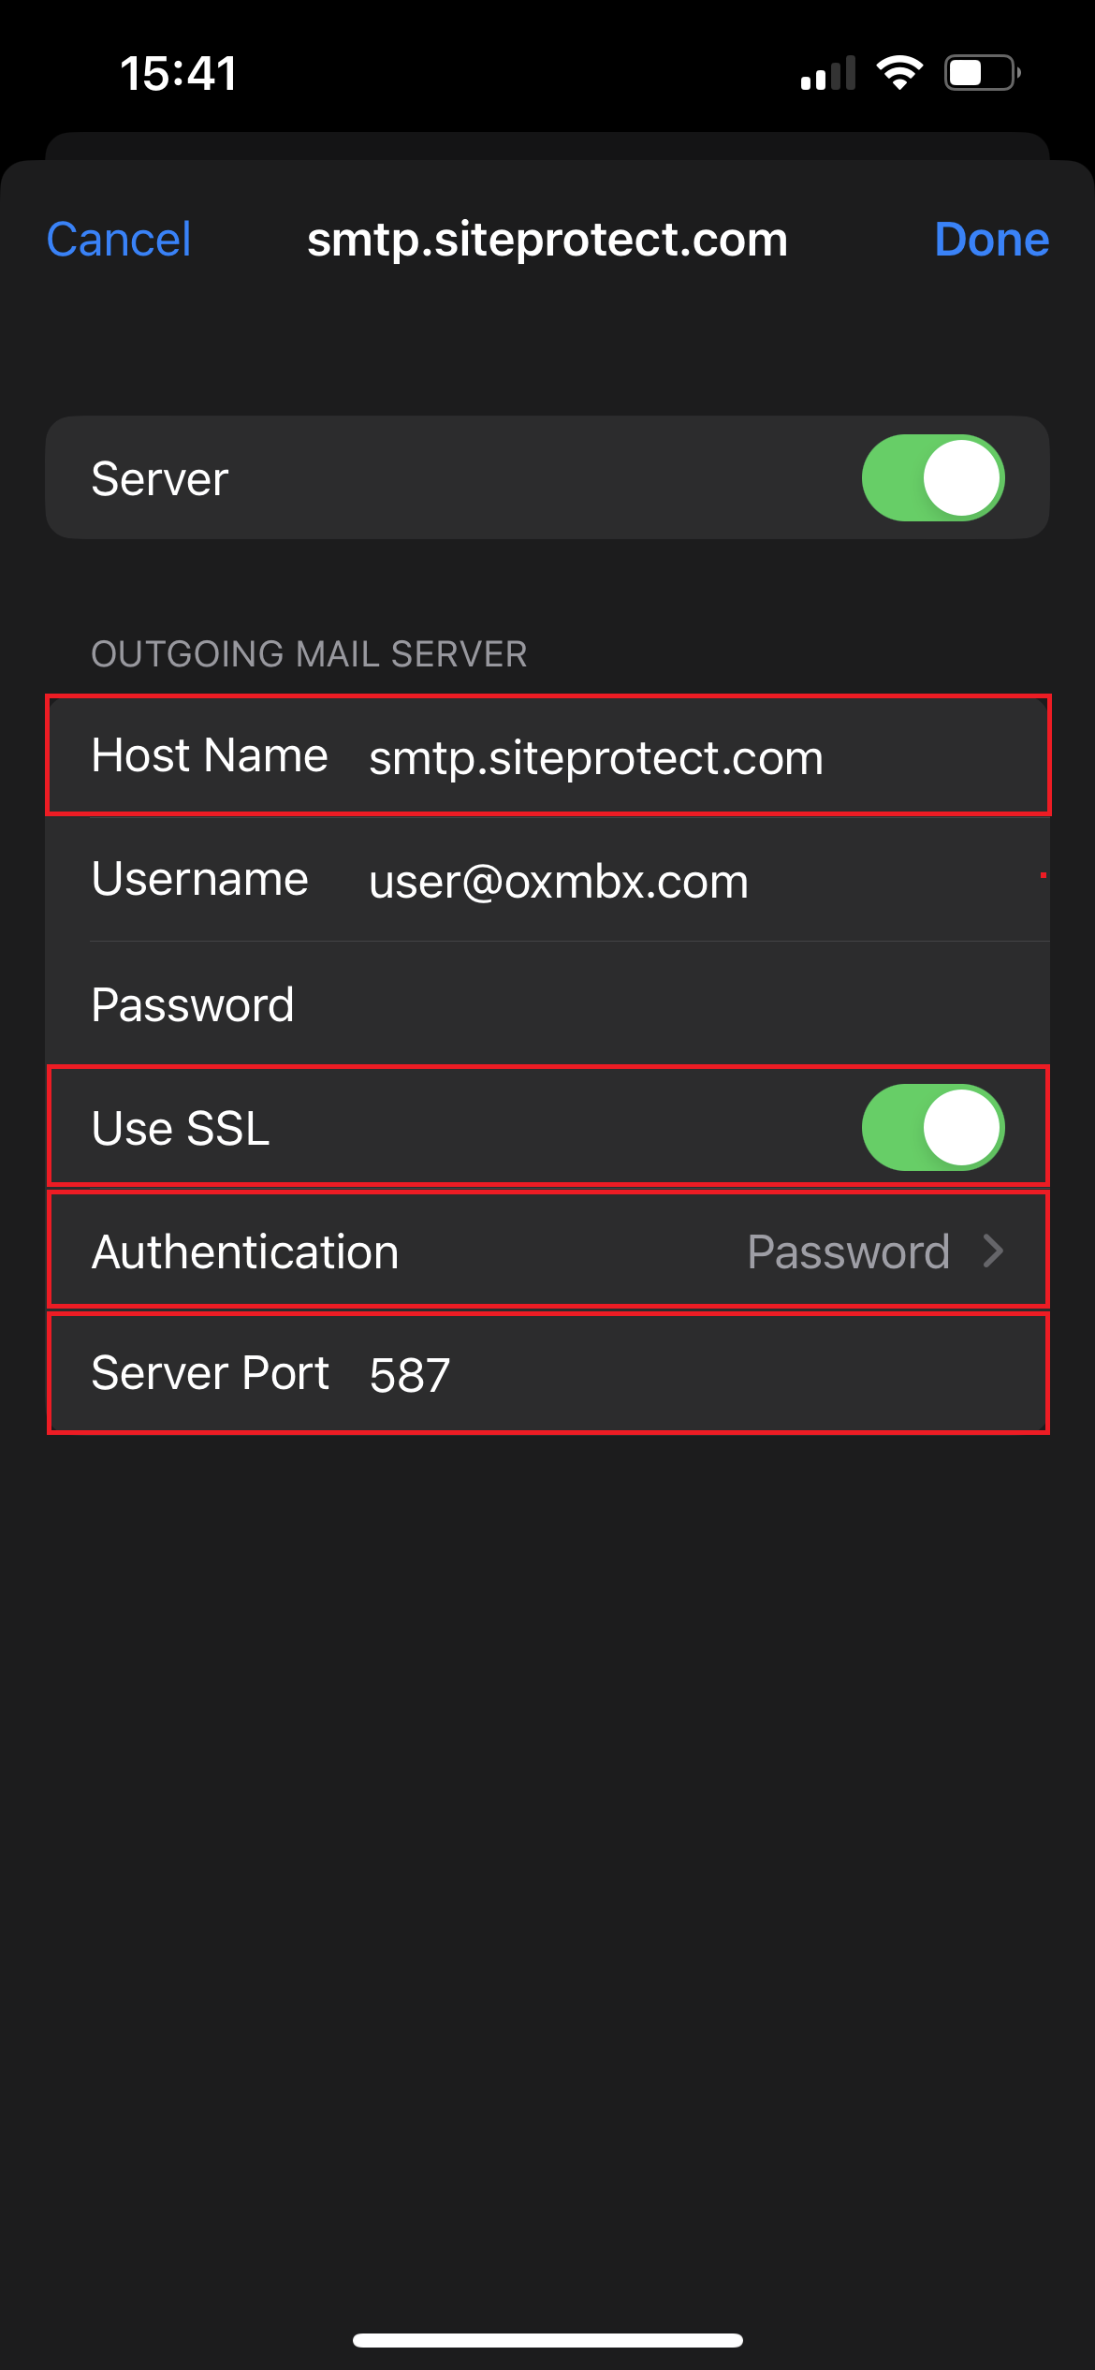Open the Authentication settings row
This screenshot has width=1095, height=2370.
pos(547,1251)
